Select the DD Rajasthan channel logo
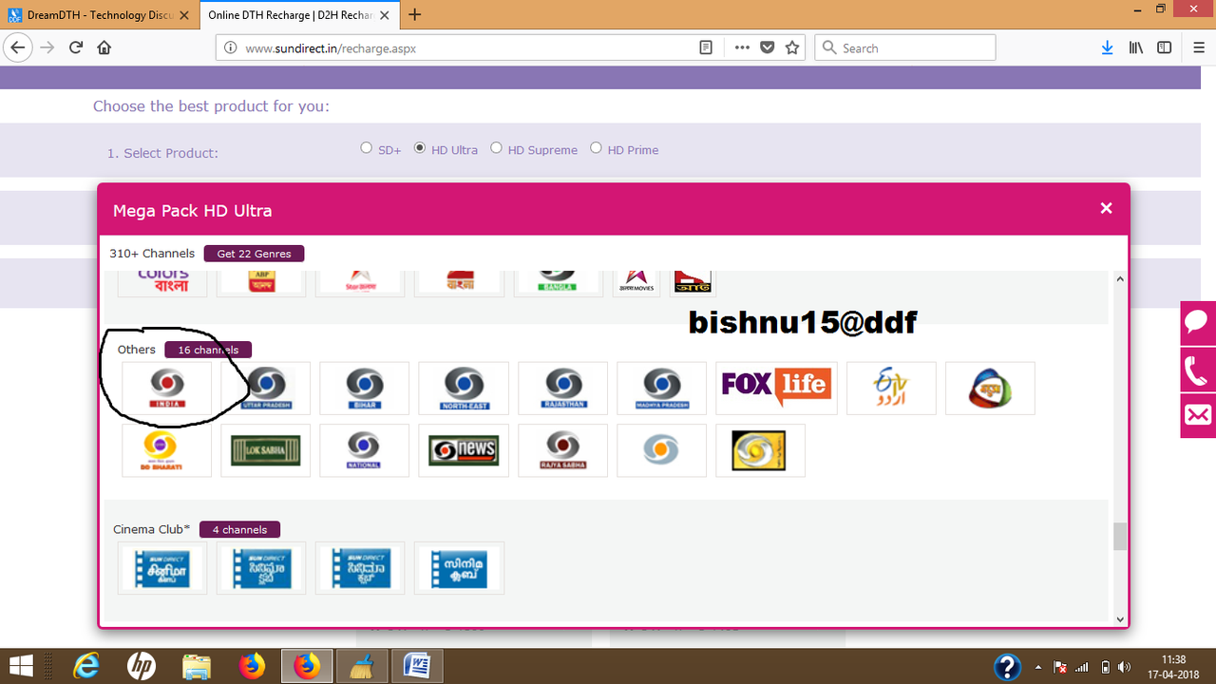Viewport: 1216px width, 684px height. [562, 388]
